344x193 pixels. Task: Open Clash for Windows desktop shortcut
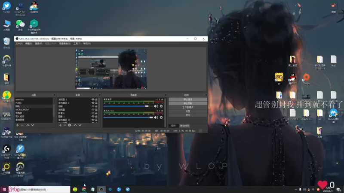coord(20,9)
